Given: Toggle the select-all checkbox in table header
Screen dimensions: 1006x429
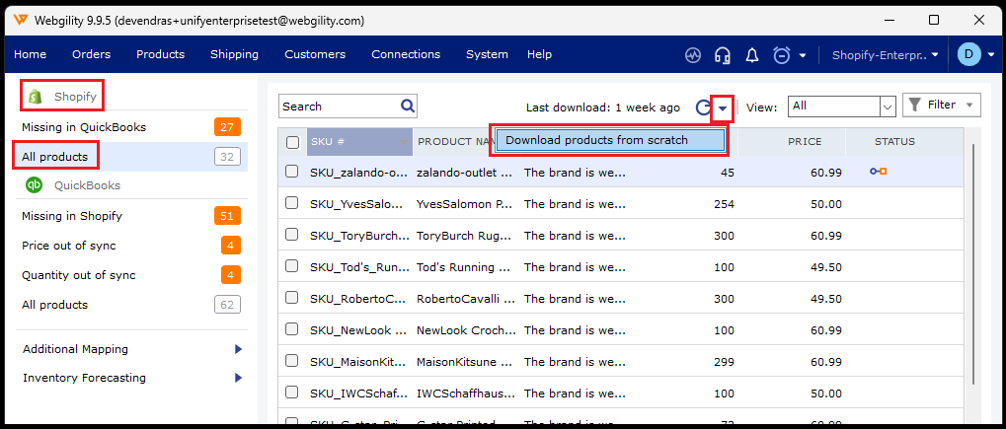Looking at the screenshot, I should [292, 142].
